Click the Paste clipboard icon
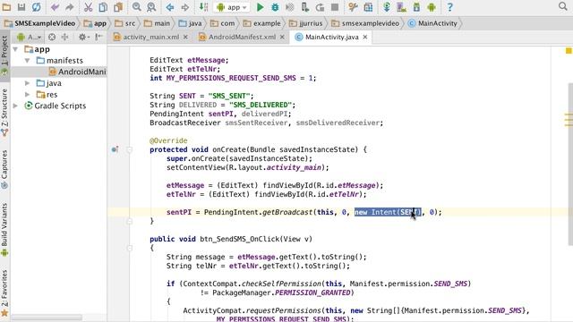Viewport: 573px width, 322px height. (x=118, y=7)
